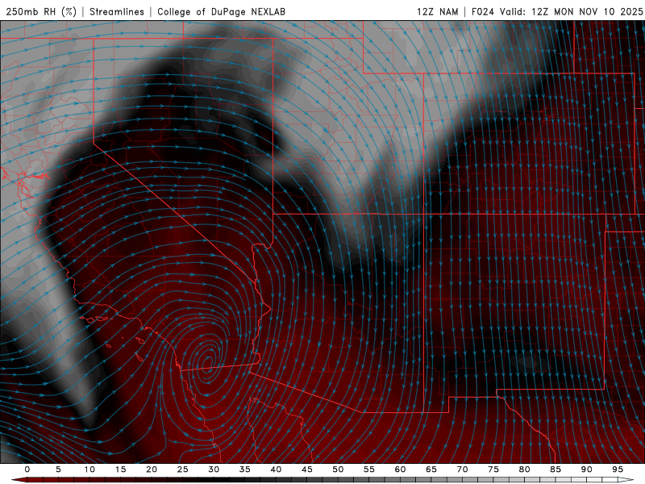Click the color bar label "45"
The image size is (645, 484).
point(307,469)
